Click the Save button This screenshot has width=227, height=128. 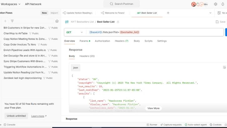220,22
